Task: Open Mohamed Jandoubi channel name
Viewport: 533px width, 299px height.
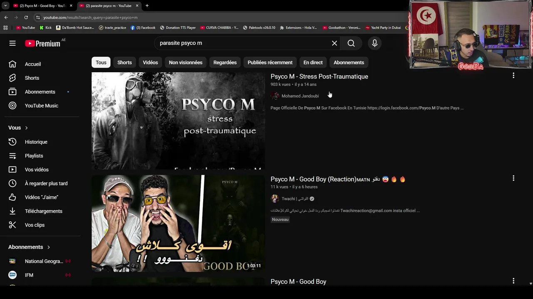Action: tap(300, 96)
